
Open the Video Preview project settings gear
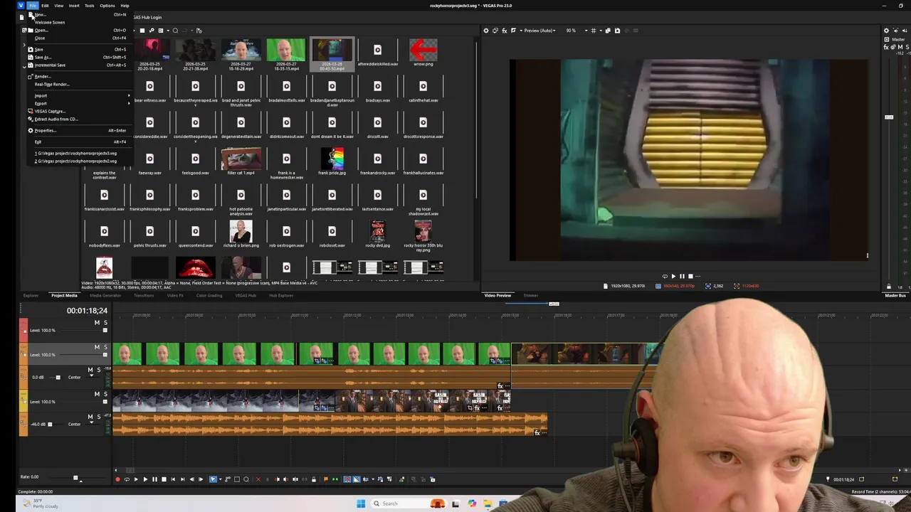pos(486,31)
